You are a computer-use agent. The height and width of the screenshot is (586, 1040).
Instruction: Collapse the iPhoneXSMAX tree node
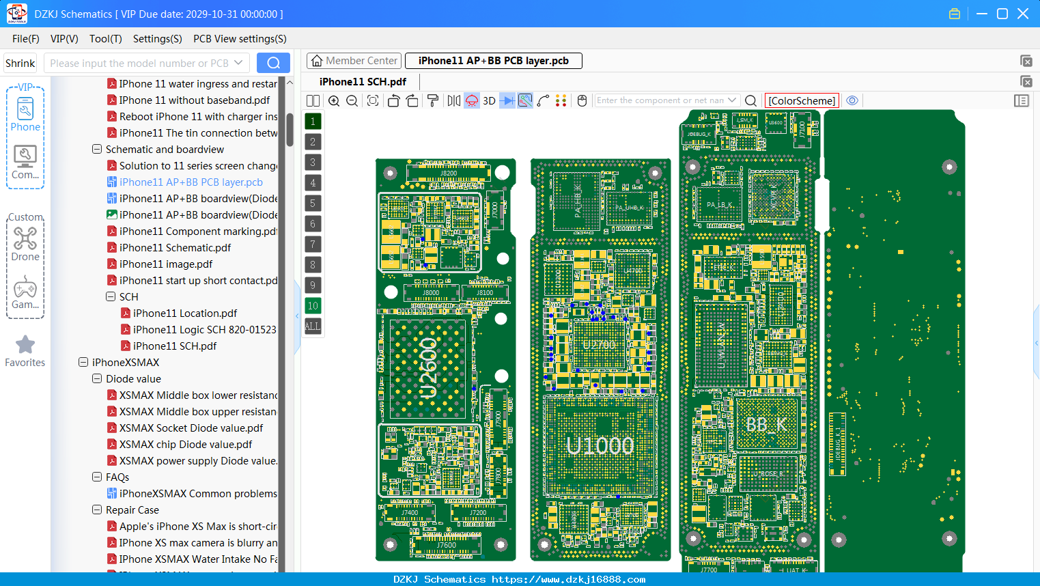pyautogui.click(x=83, y=362)
